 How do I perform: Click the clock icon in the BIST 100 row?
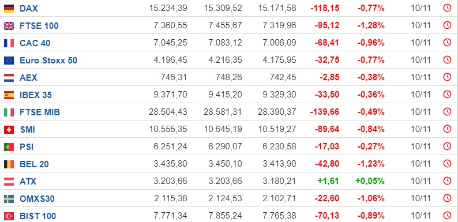(x=447, y=216)
